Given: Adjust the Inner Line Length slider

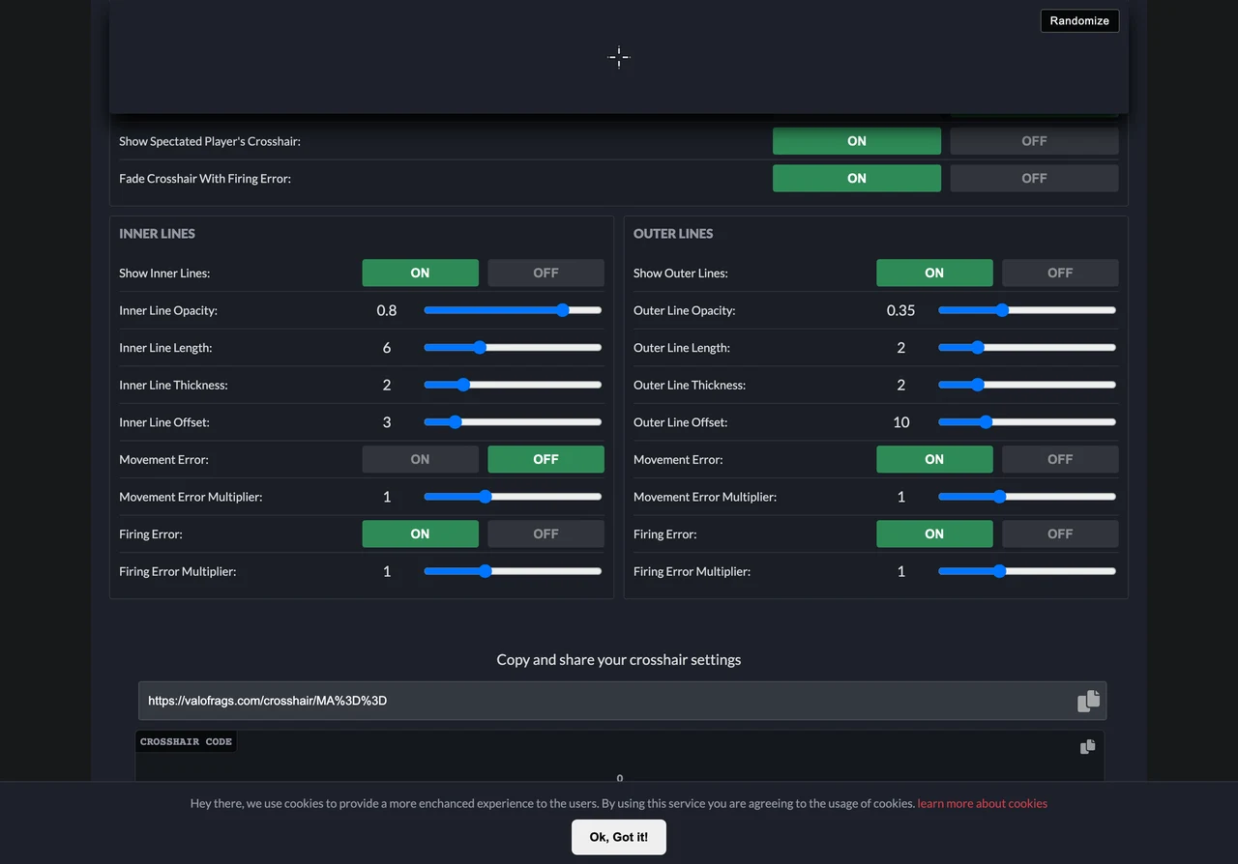Looking at the screenshot, I should click(513, 347).
